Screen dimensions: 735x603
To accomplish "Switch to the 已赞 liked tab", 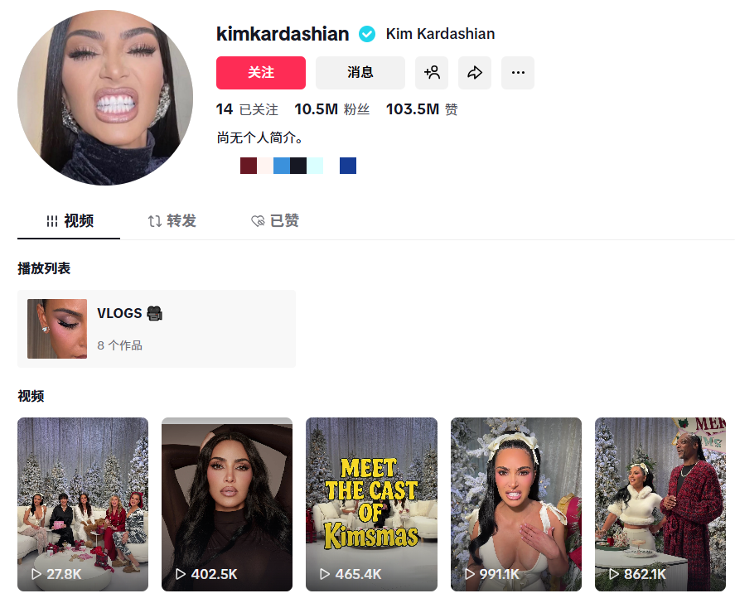I will tap(274, 220).
